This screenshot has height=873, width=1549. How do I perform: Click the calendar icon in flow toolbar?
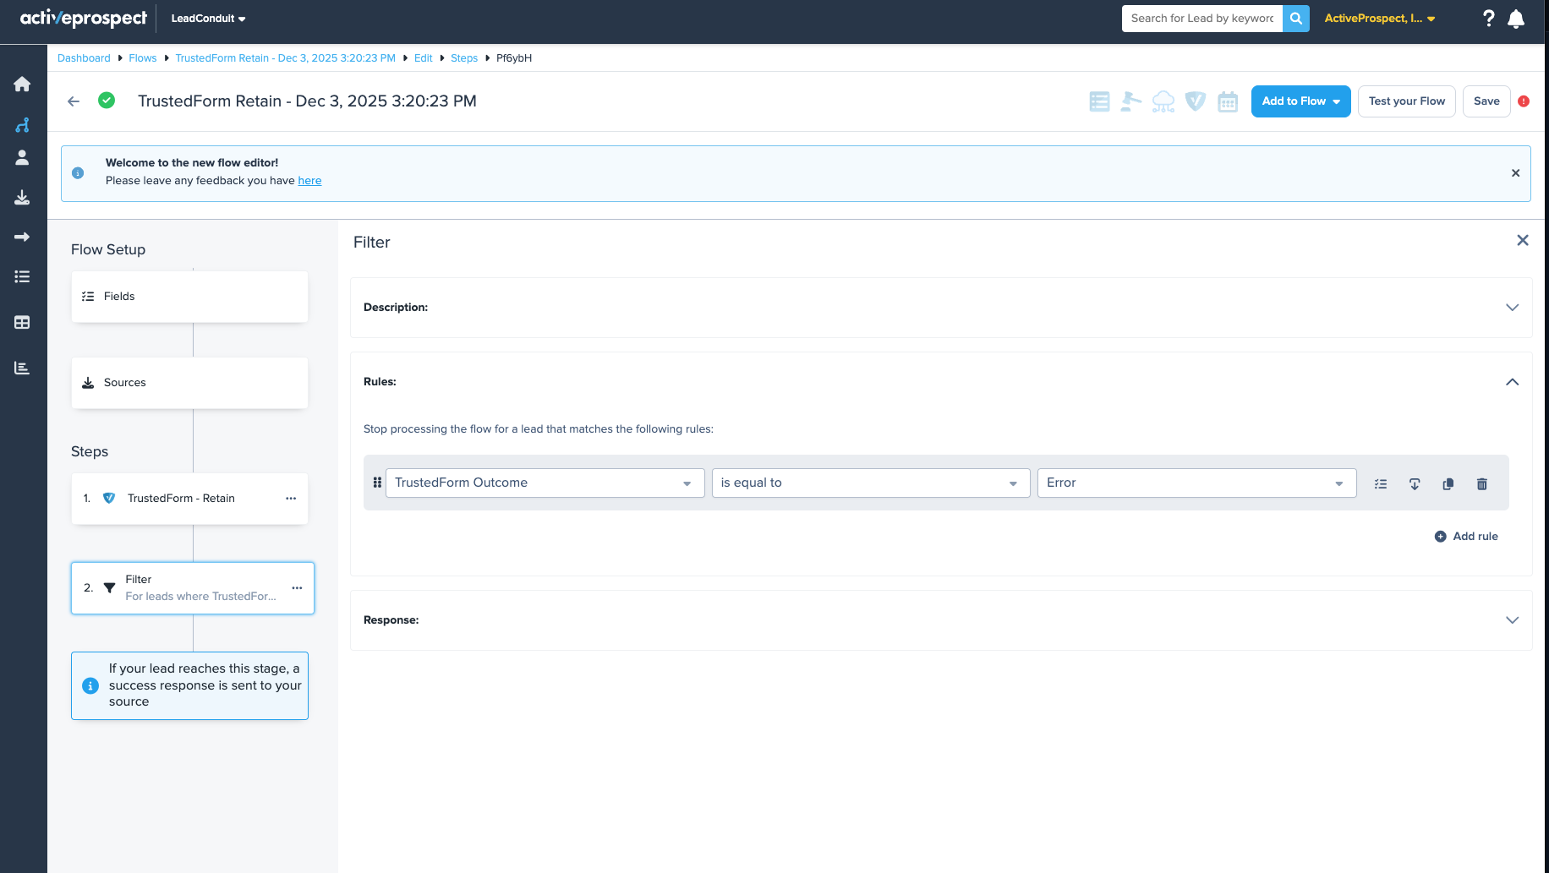pyautogui.click(x=1228, y=101)
